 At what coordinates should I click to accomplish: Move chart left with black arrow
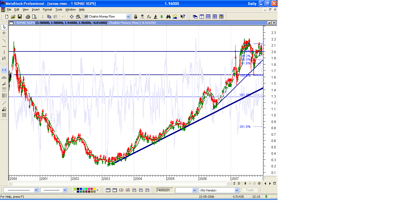265,183
